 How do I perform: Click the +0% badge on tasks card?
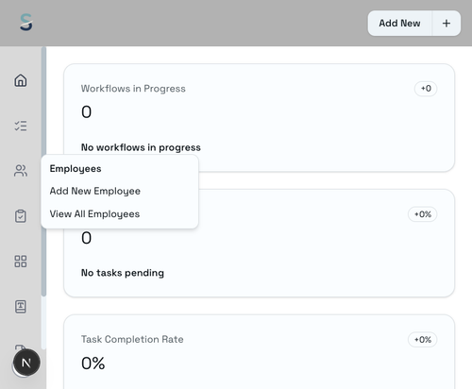coord(423,214)
